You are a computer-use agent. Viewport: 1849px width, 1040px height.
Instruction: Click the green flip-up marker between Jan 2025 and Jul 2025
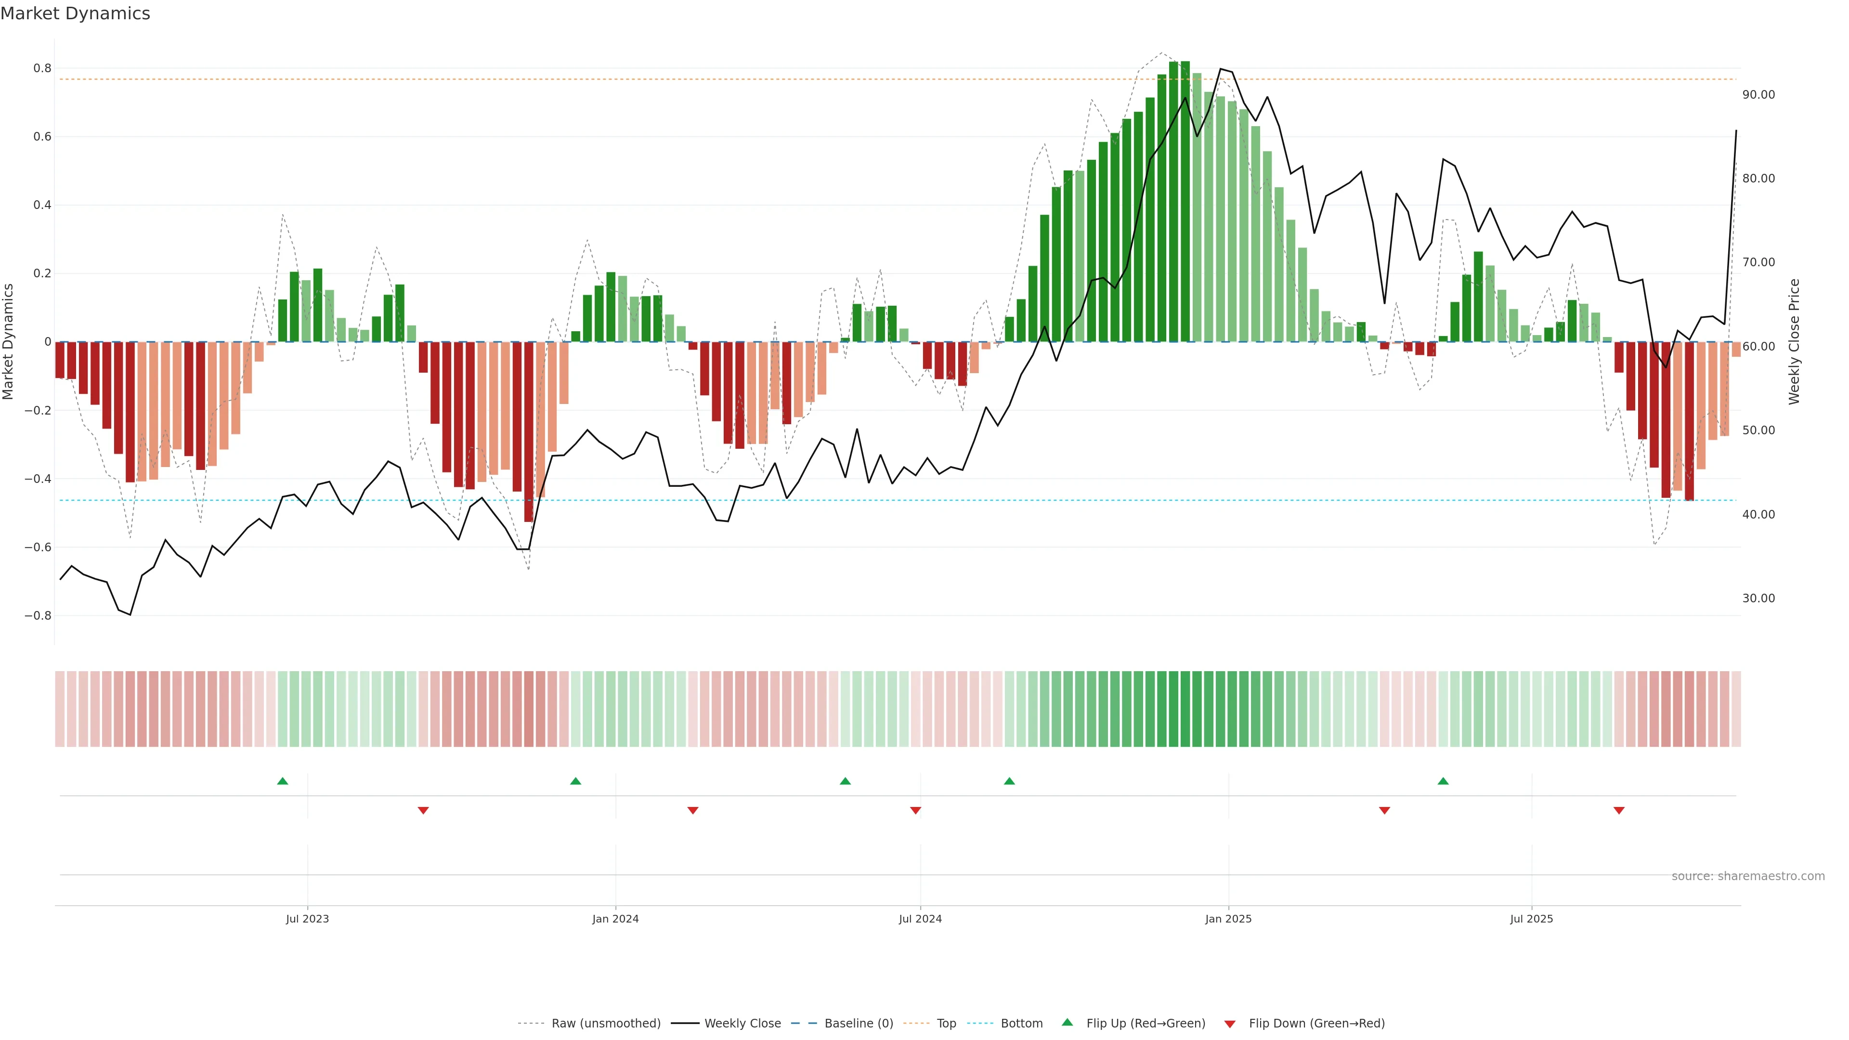click(1443, 781)
